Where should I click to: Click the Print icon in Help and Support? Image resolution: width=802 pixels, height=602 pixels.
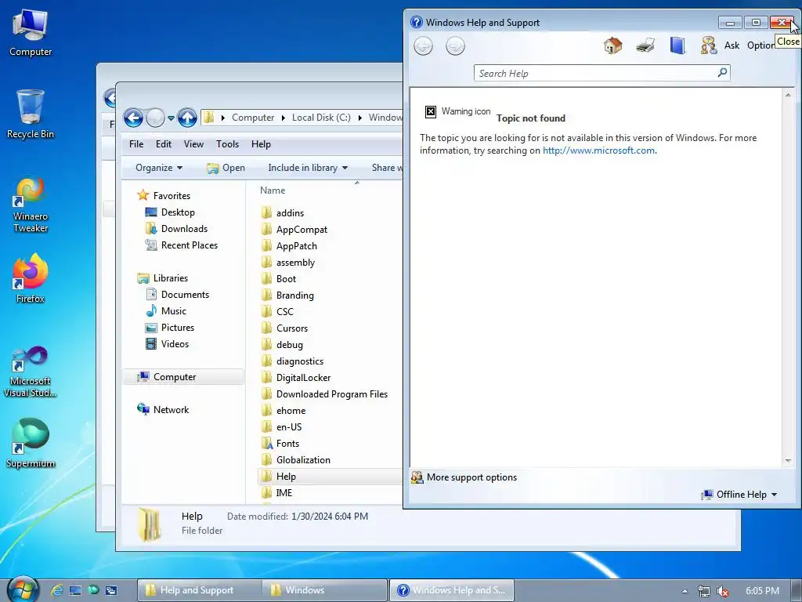tap(645, 45)
